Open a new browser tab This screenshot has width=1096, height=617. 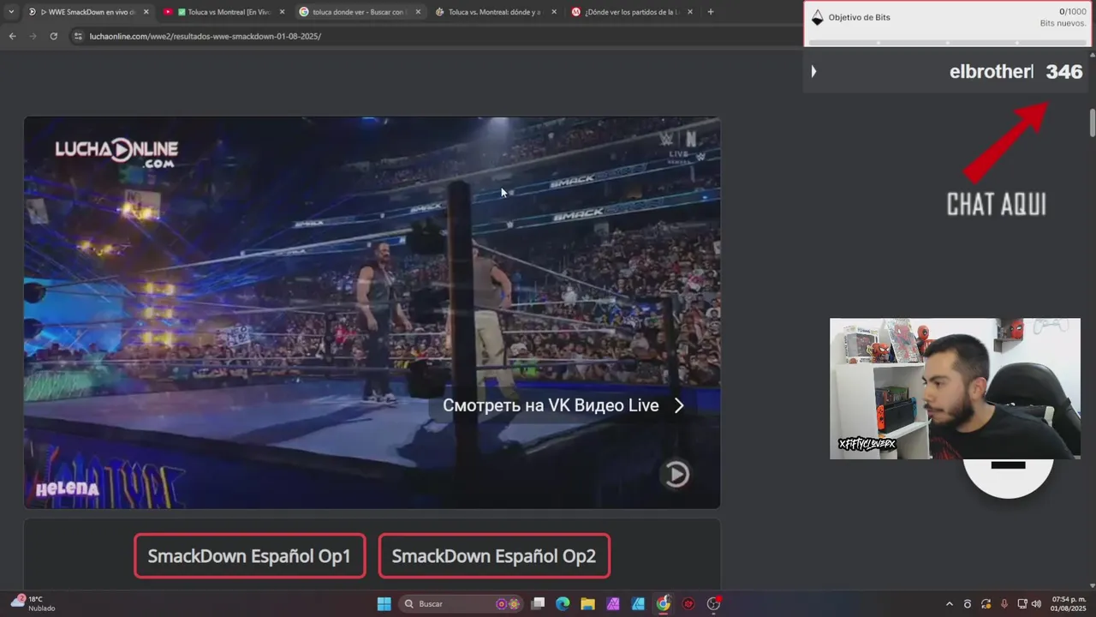tap(711, 12)
